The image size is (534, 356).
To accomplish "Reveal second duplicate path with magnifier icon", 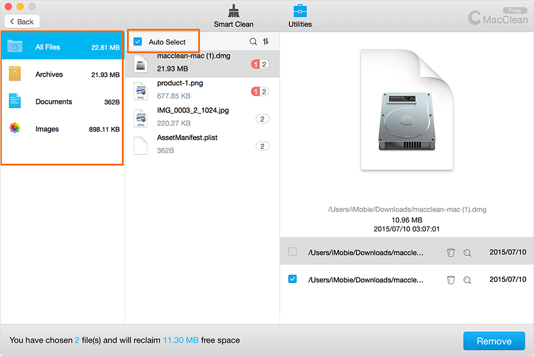I will click(x=468, y=280).
